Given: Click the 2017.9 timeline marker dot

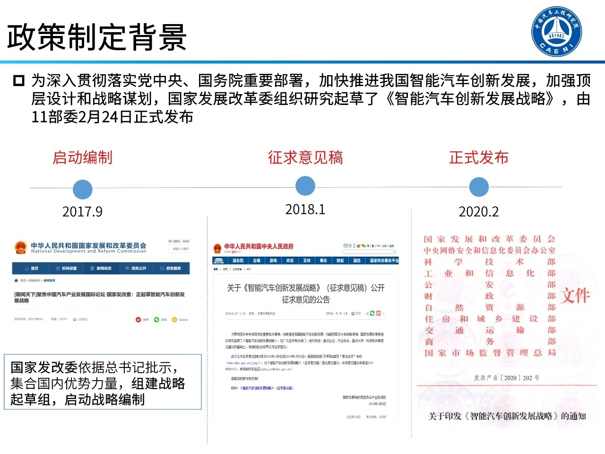Looking at the screenshot, I should [x=83, y=190].
